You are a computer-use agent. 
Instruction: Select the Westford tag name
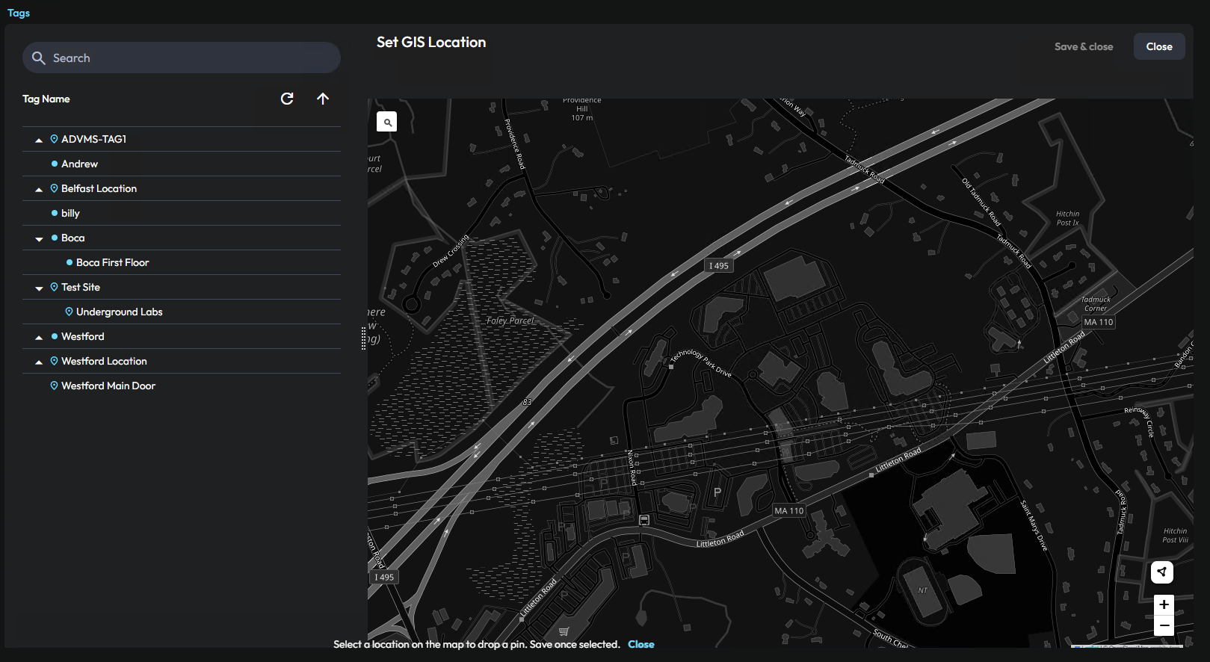point(83,336)
